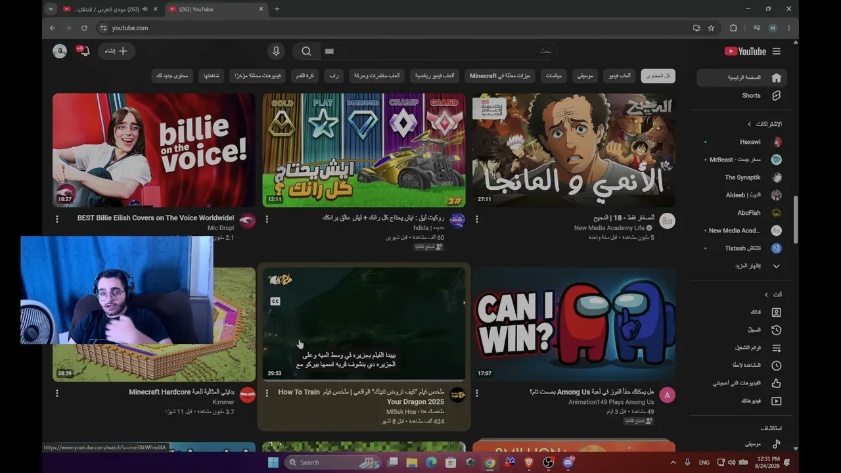Screen dimensions: 841x473
Task: Open a new Chrome tab
Action: (x=277, y=9)
